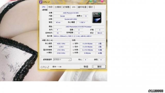The image size is (165, 93).
Task: Open the 關於 (about) tab
Action: click(91, 7)
